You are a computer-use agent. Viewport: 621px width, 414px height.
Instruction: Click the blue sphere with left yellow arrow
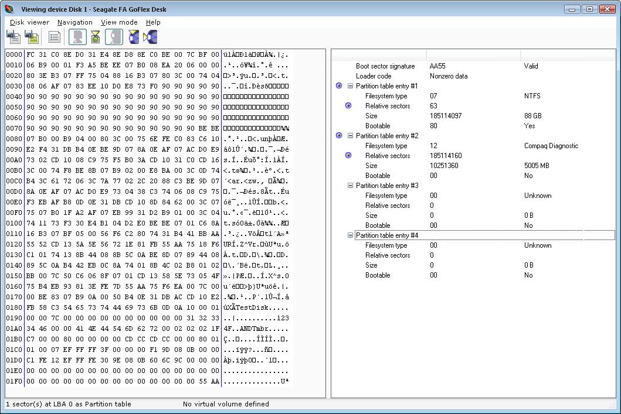click(x=150, y=37)
